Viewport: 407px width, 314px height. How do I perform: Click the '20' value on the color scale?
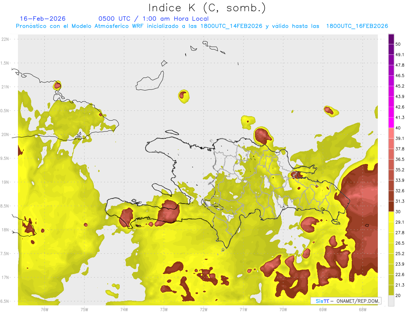pyautogui.click(x=398, y=296)
